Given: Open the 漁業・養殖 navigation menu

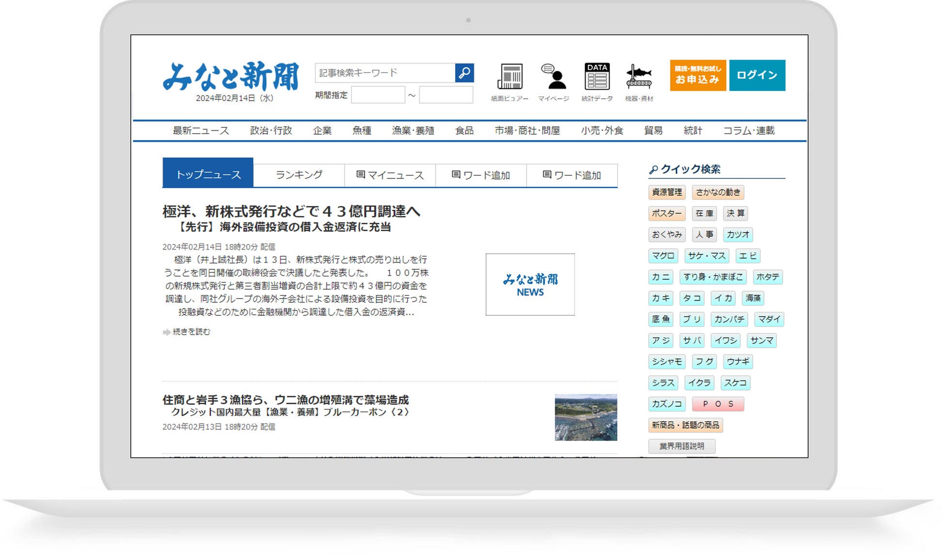Looking at the screenshot, I should 413,131.
